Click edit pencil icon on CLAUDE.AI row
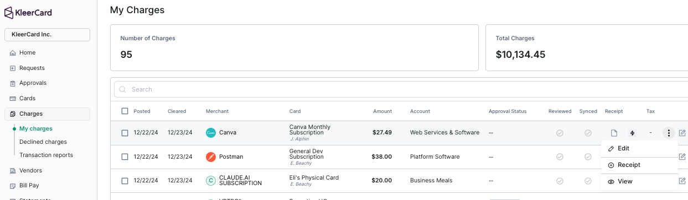Screen dimensions: 688x200 682,181
